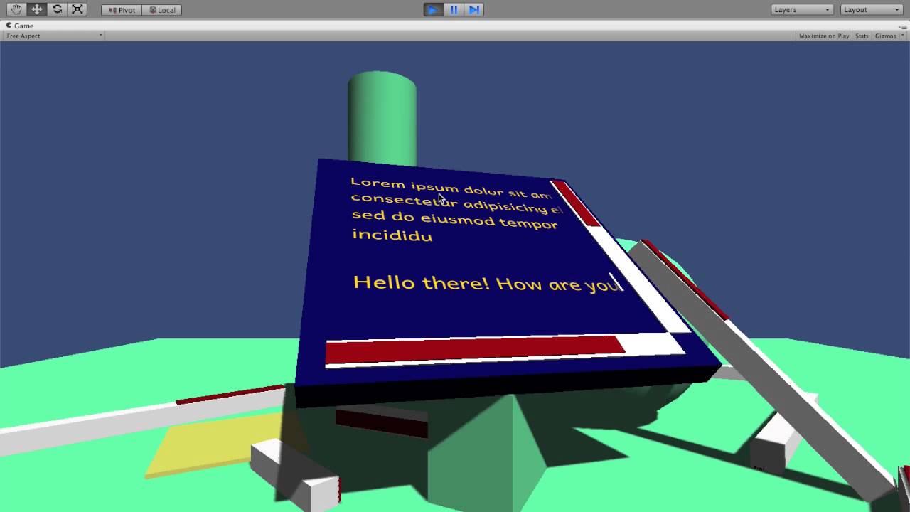Screen dimensions: 910x512
Task: Select the Game tab
Action: [20, 26]
